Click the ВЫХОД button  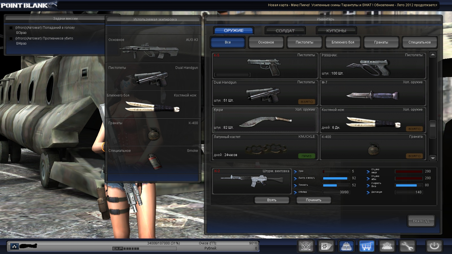click(421, 221)
